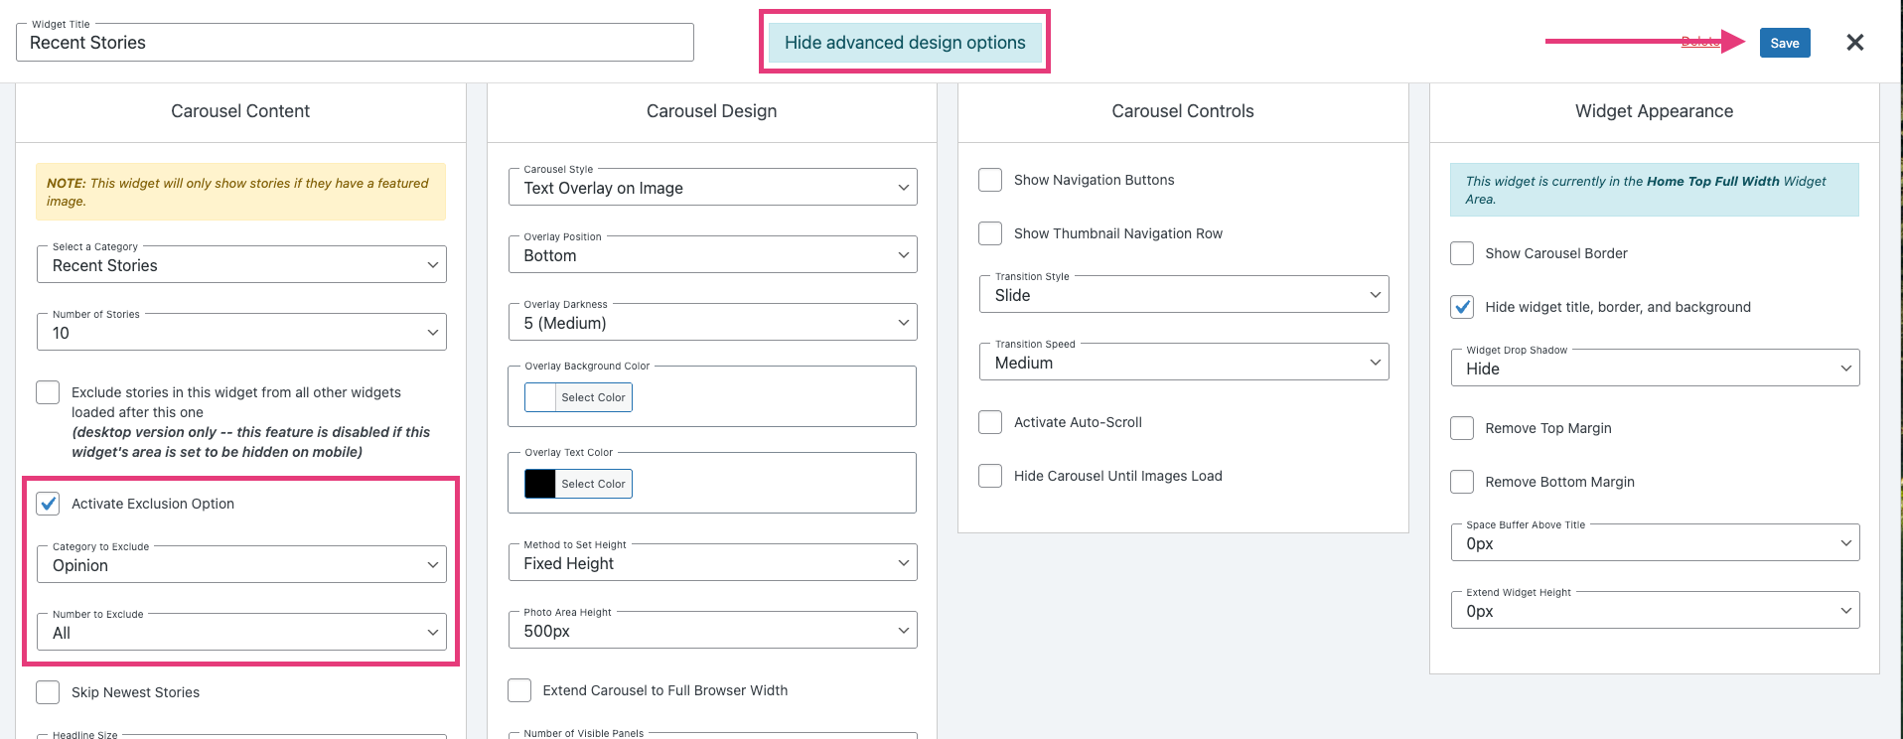1903x739 pixels.
Task: Click the black Overlay Text Color swatch
Action: [x=540, y=484]
